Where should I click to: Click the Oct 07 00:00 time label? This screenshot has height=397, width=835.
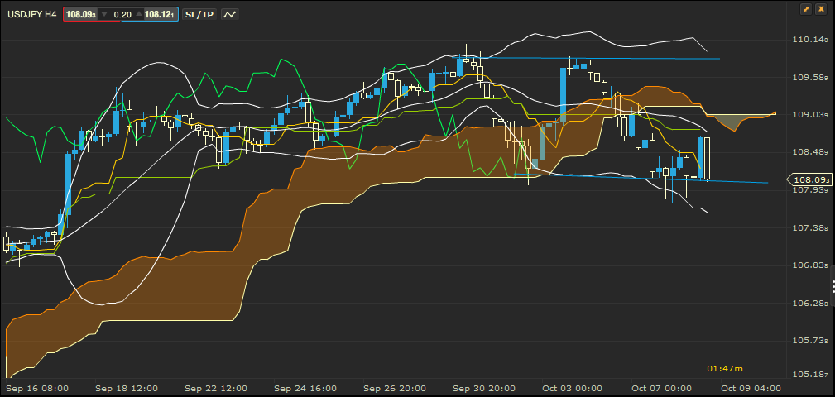[662, 388]
